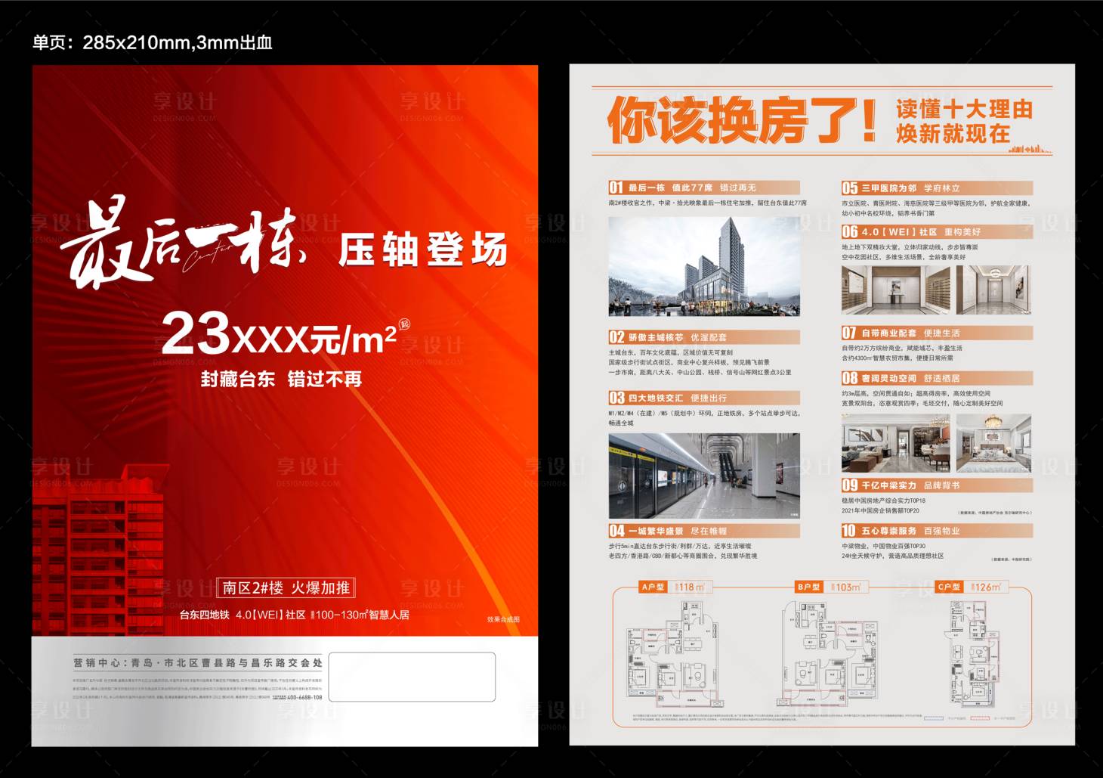Click the wide lobby photo with mailbox walls
This screenshot has height=778, width=1103.
(x=896, y=290)
